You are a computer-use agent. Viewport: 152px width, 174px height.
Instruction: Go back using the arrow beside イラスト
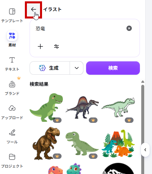click(34, 9)
